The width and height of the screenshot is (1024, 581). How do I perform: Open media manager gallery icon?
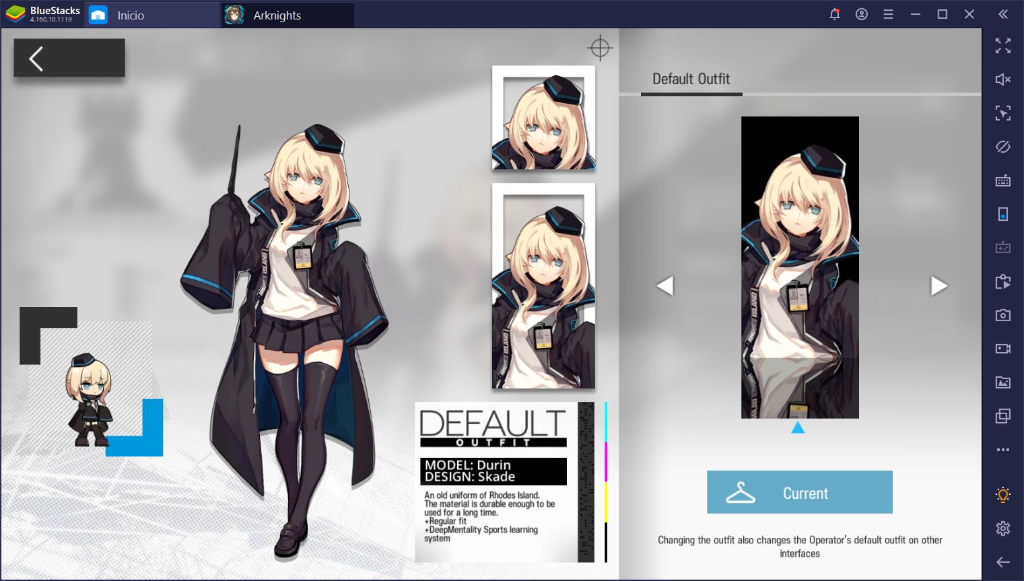point(1003,382)
